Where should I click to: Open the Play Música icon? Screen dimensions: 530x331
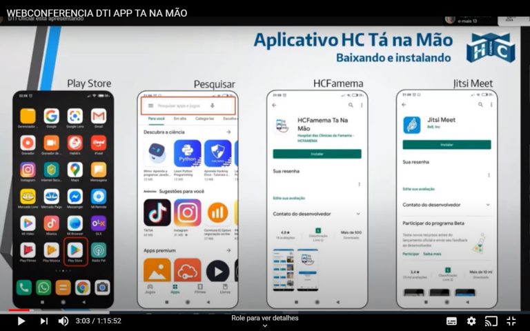(51, 250)
